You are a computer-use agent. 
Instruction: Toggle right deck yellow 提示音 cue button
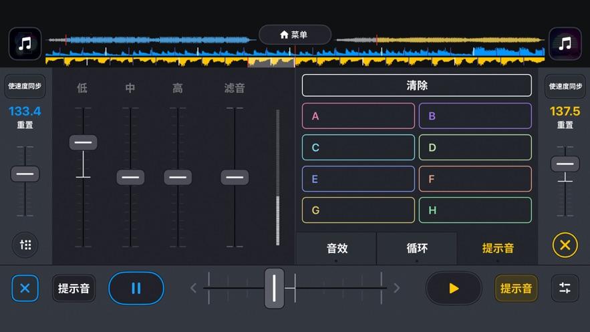pyautogui.click(x=517, y=289)
